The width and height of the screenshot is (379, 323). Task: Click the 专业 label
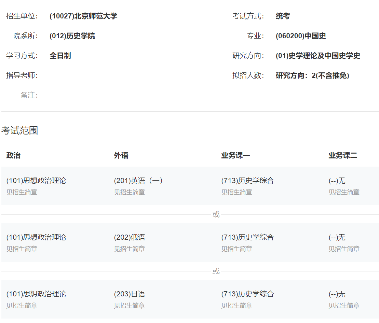point(256,36)
